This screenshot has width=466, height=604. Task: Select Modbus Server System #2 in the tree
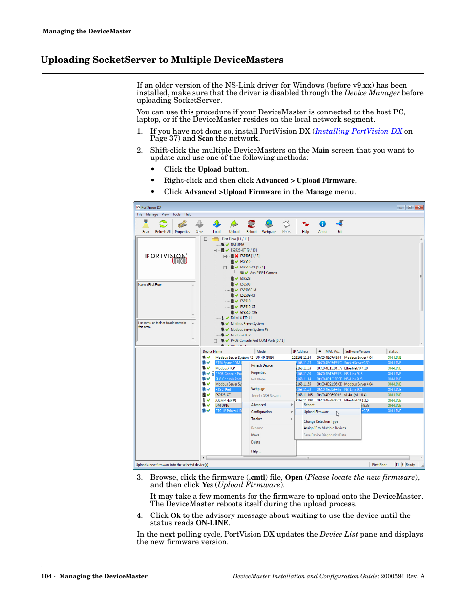250,329
